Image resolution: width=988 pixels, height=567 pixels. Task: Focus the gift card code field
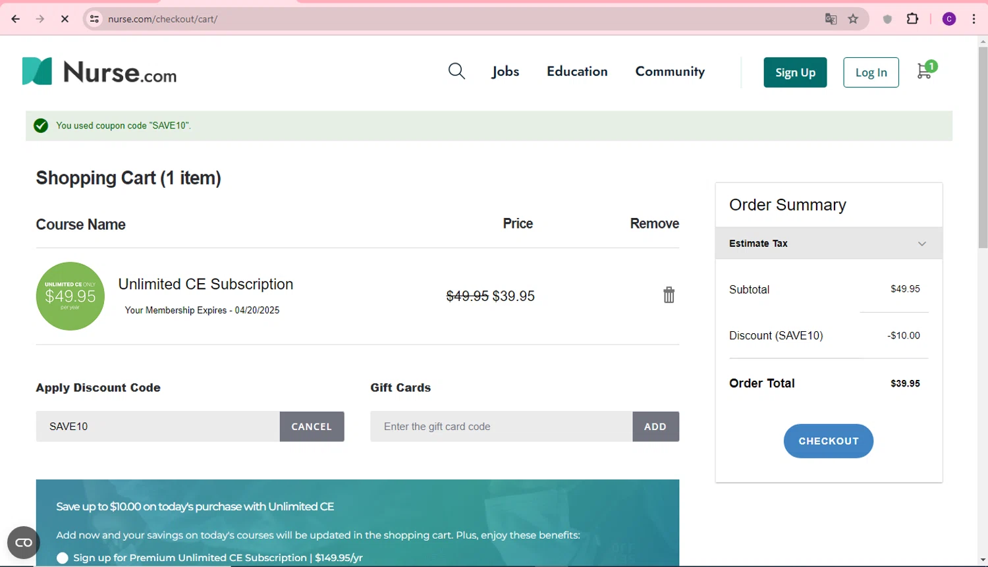click(501, 427)
